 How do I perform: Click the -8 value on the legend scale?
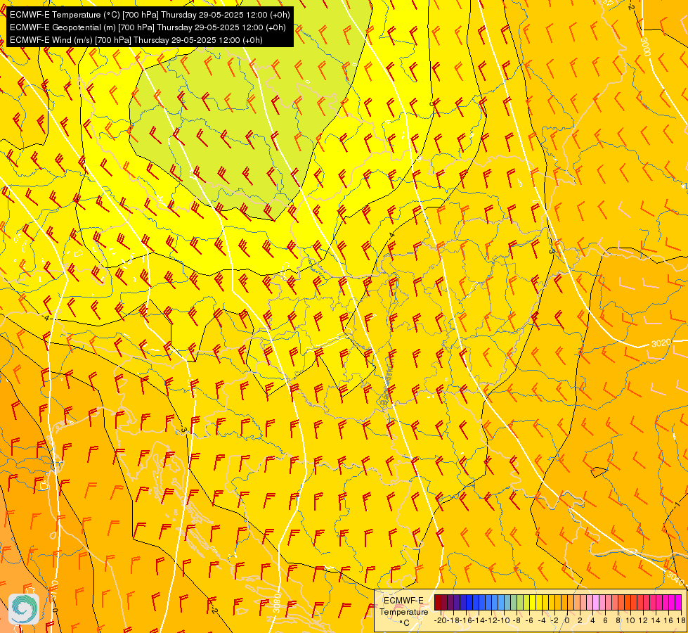point(517,620)
